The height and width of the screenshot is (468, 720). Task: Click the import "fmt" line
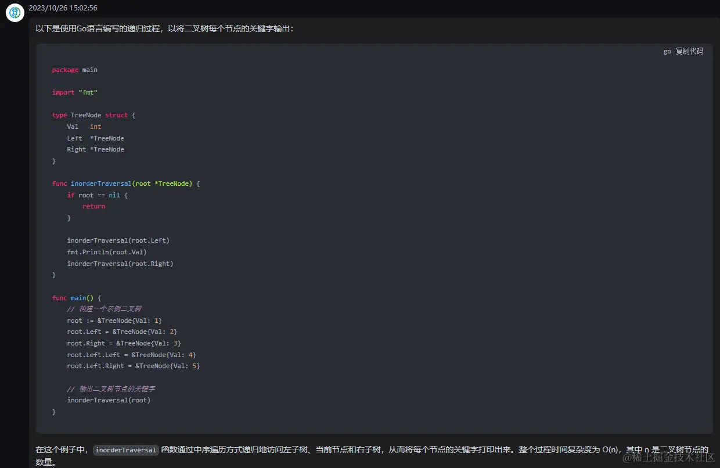pos(75,92)
